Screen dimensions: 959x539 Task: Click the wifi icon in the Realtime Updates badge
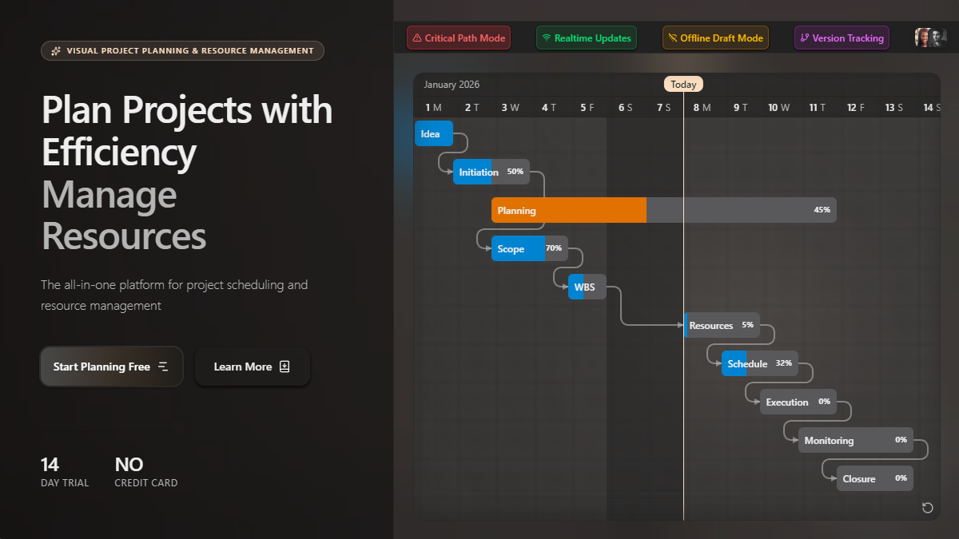(546, 37)
